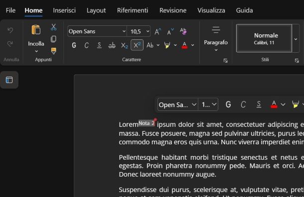Click the change case Ab icon
Viewport: 304px width, 197px height.
pos(150,45)
